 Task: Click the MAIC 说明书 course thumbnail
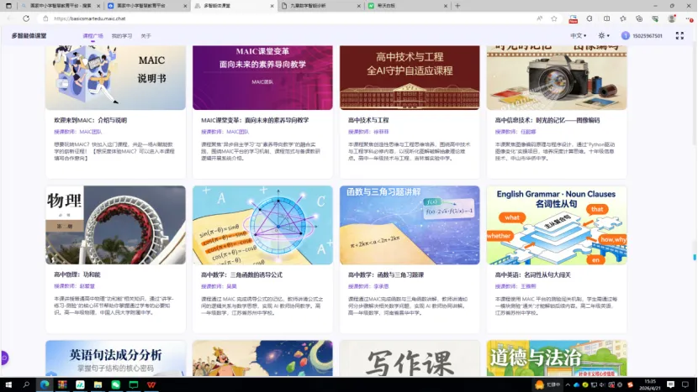tap(115, 77)
